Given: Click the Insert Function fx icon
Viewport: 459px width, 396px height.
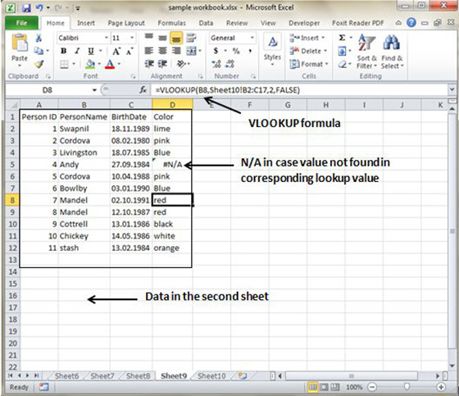Looking at the screenshot, I should pos(143,90).
